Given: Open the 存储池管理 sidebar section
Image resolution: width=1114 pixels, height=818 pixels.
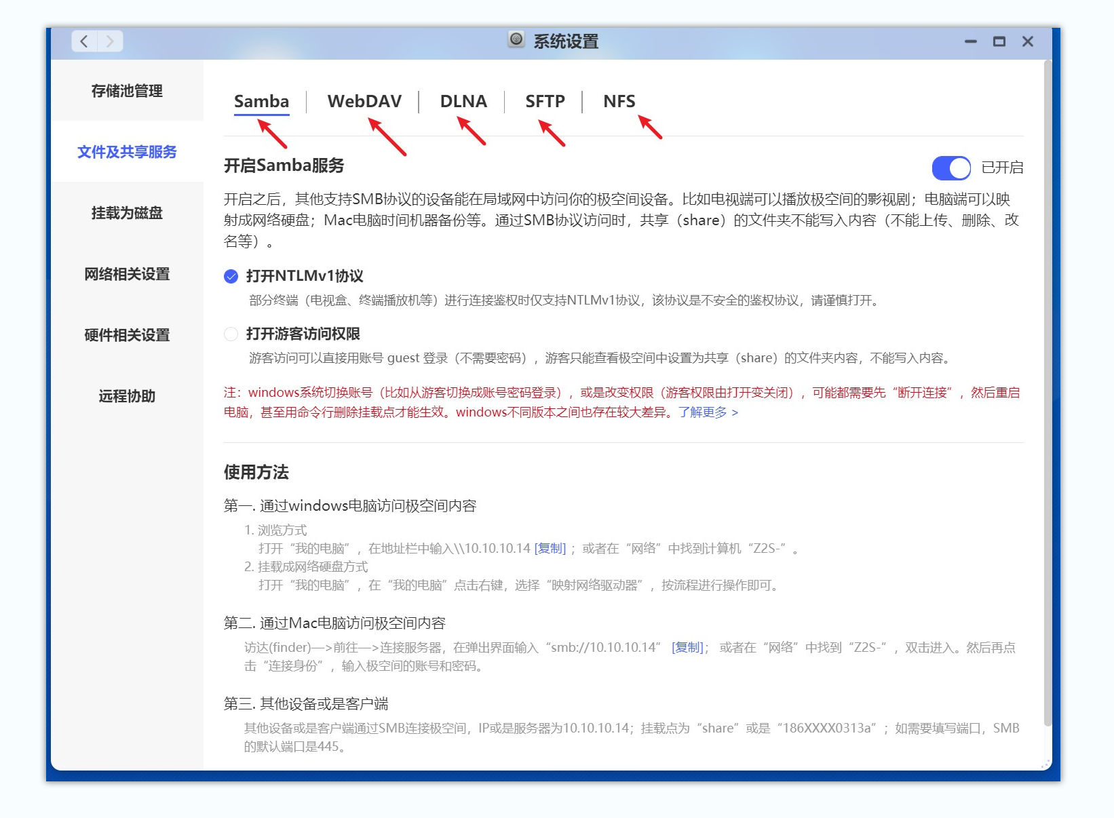Looking at the screenshot, I should 128,91.
